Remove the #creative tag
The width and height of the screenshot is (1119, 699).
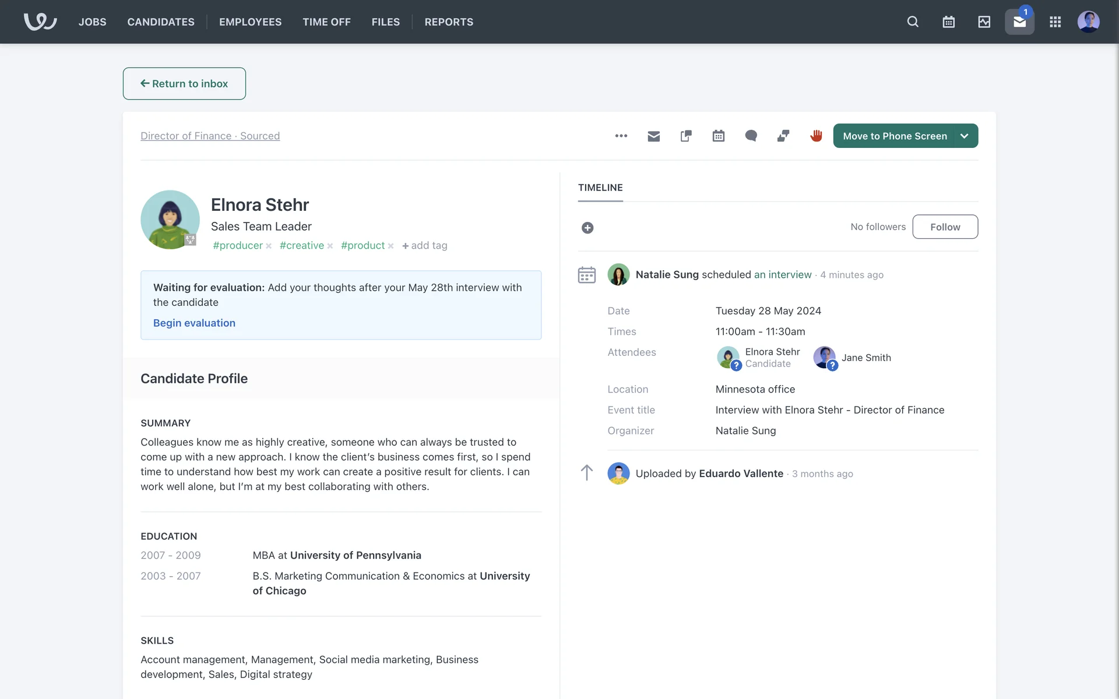pos(330,246)
